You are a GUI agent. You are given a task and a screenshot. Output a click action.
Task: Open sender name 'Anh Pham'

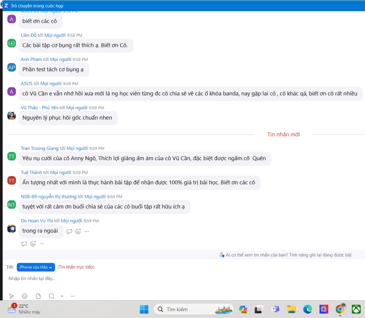(31, 59)
